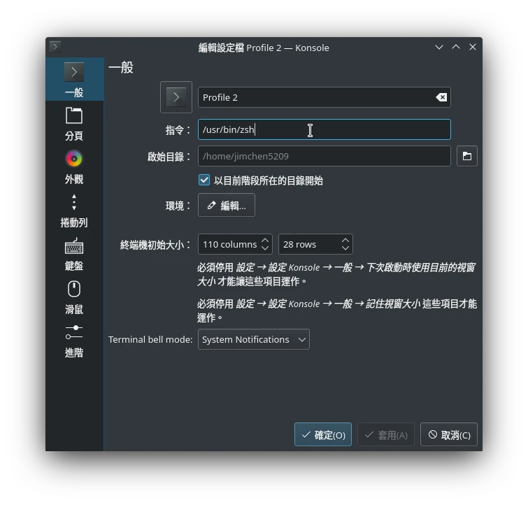Click the profile icon chooser button

176,97
